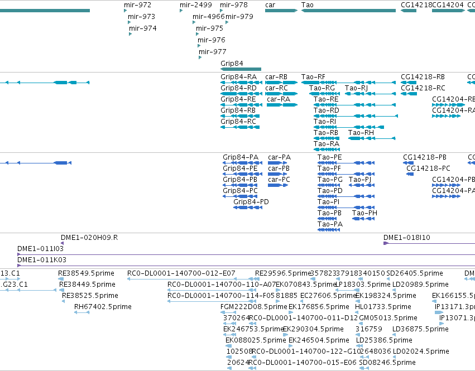Open the Tao-RJ transcript

tap(370, 94)
